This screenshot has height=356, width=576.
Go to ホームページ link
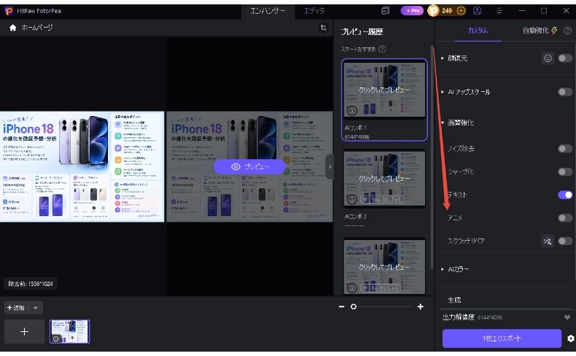tap(36, 28)
